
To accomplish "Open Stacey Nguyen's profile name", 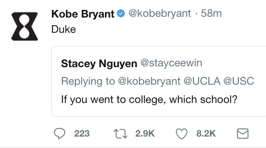I will [99, 64].
